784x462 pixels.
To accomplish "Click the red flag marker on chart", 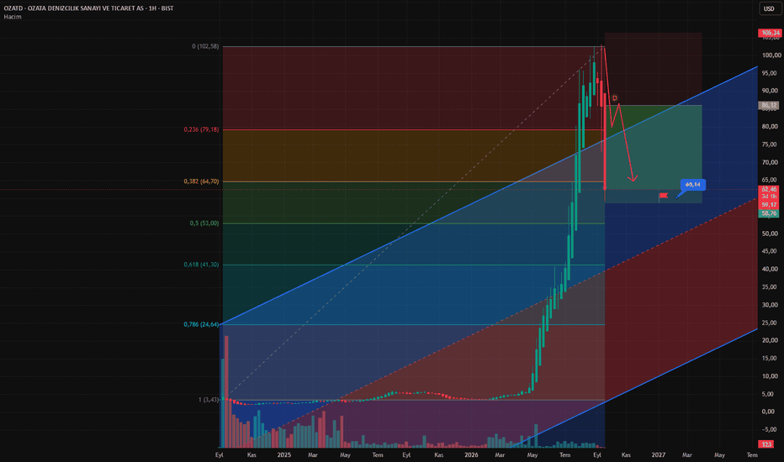I will 663,196.
